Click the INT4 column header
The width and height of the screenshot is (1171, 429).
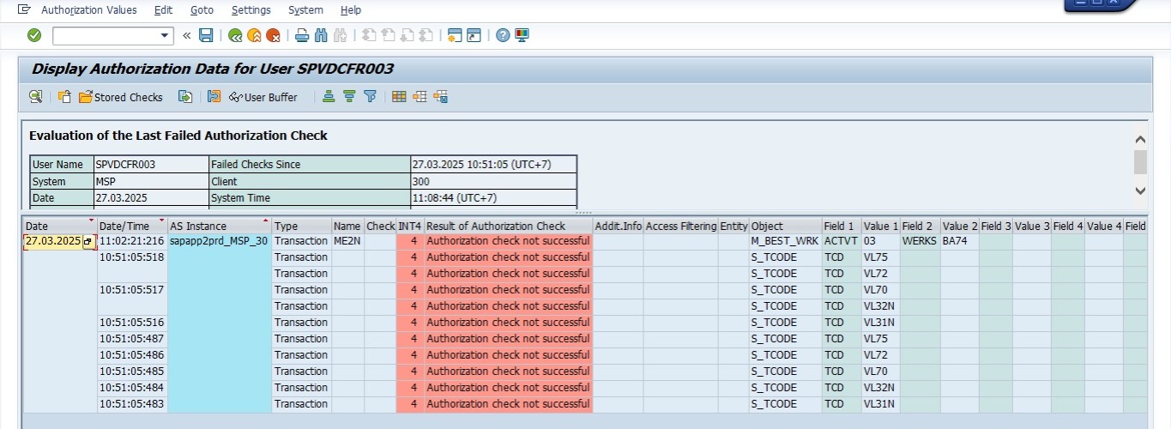(x=409, y=227)
